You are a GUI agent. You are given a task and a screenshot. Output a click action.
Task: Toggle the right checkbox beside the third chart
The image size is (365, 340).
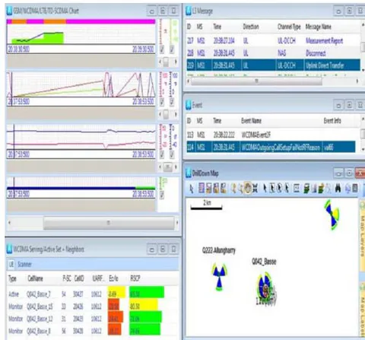[x=172, y=154]
